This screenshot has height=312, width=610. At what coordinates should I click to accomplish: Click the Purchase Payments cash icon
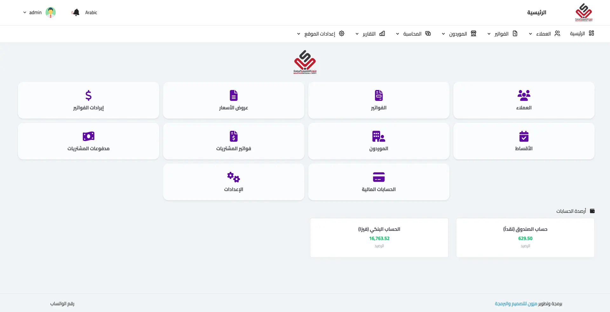pos(88,136)
